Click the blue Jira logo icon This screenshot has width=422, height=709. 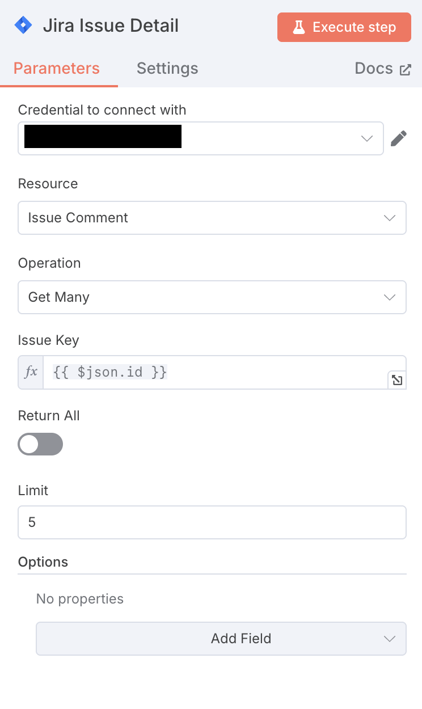coord(23,26)
